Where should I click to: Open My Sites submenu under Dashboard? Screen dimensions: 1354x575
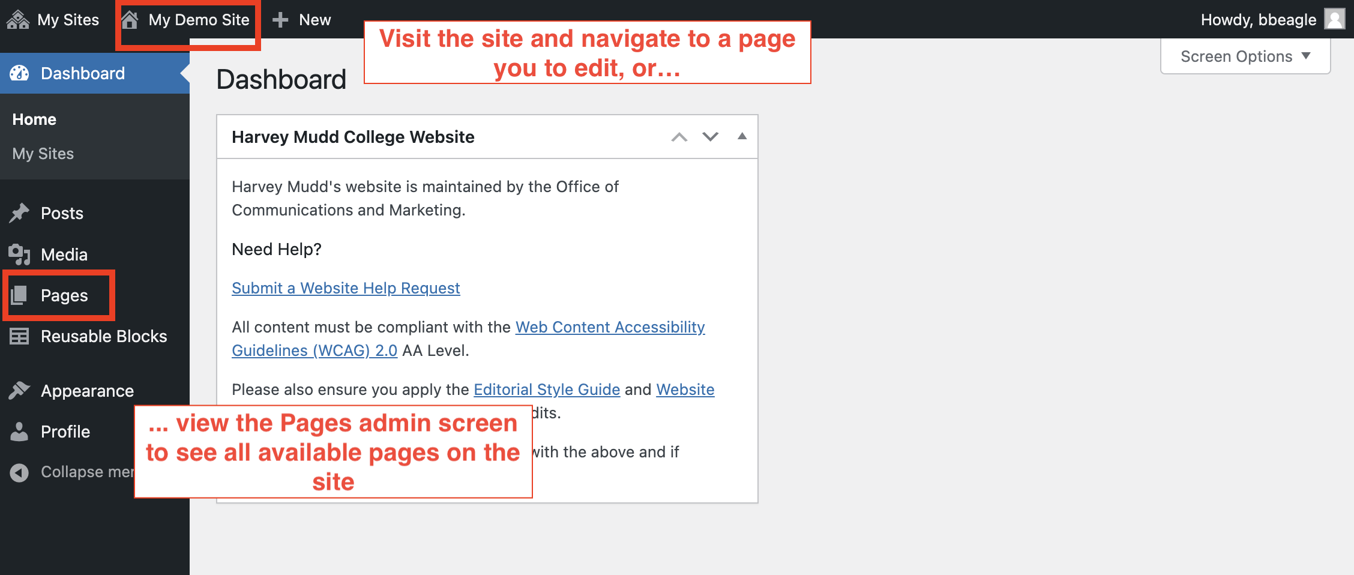(x=43, y=154)
